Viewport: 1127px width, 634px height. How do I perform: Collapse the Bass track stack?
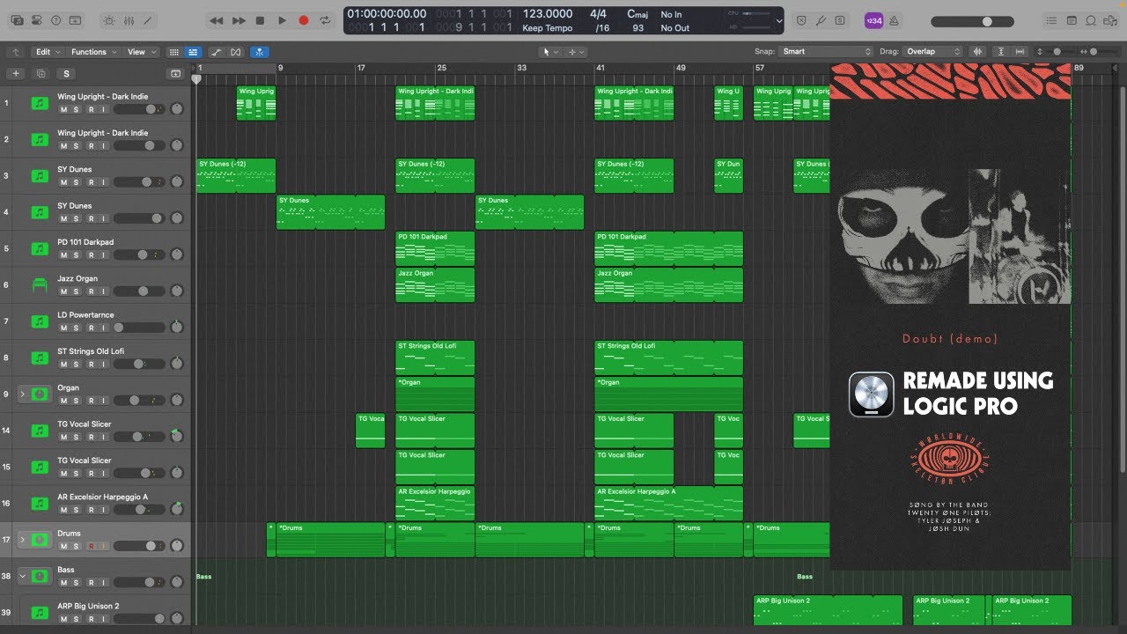23,576
